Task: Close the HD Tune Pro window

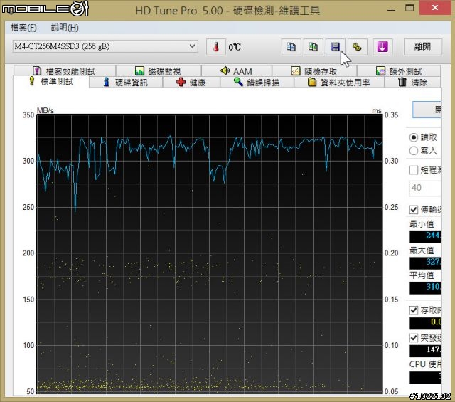Action: pos(434,8)
